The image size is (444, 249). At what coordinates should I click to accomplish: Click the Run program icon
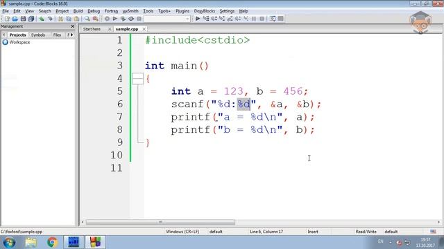pos(115,19)
